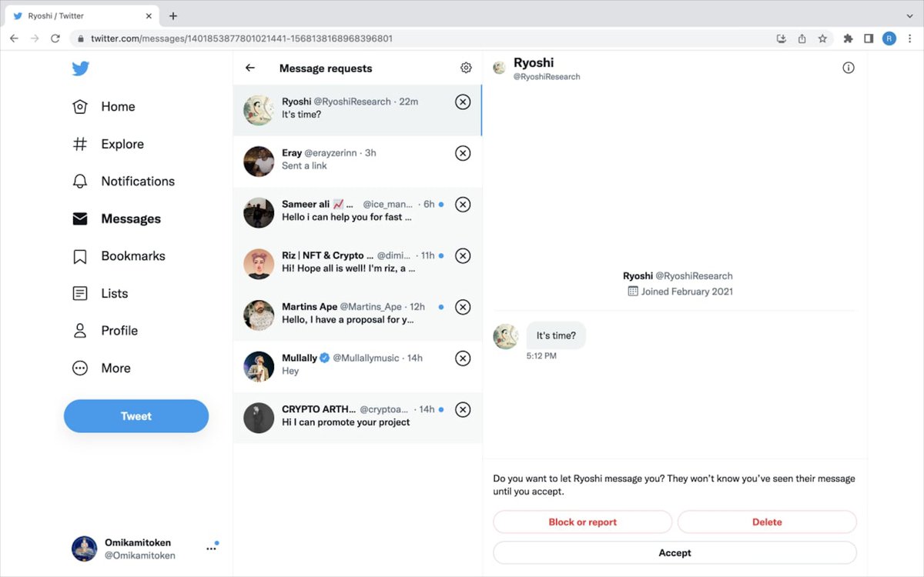Open CRYPTO ARTH promote project message
Image resolution: width=924 pixels, height=577 pixels.
coord(357,418)
